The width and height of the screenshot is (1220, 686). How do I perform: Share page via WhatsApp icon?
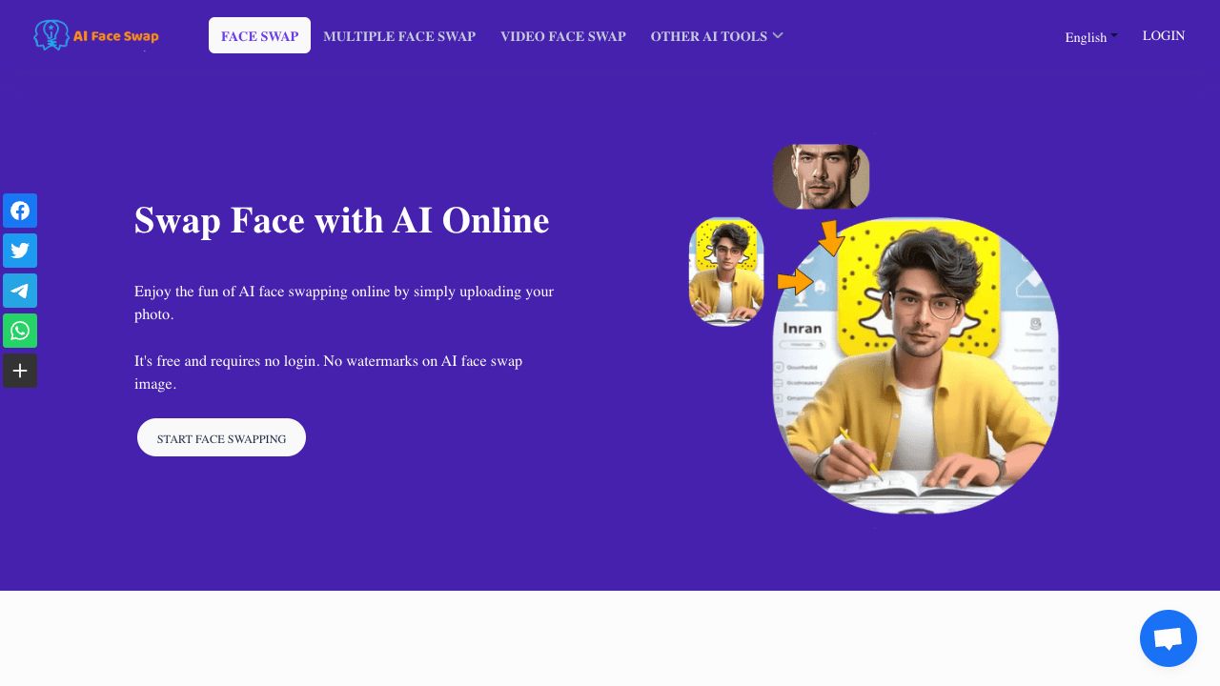point(20,331)
